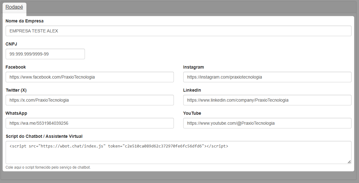Click the textarea resize handle
The image size is (359, 183).
pos(349,162)
